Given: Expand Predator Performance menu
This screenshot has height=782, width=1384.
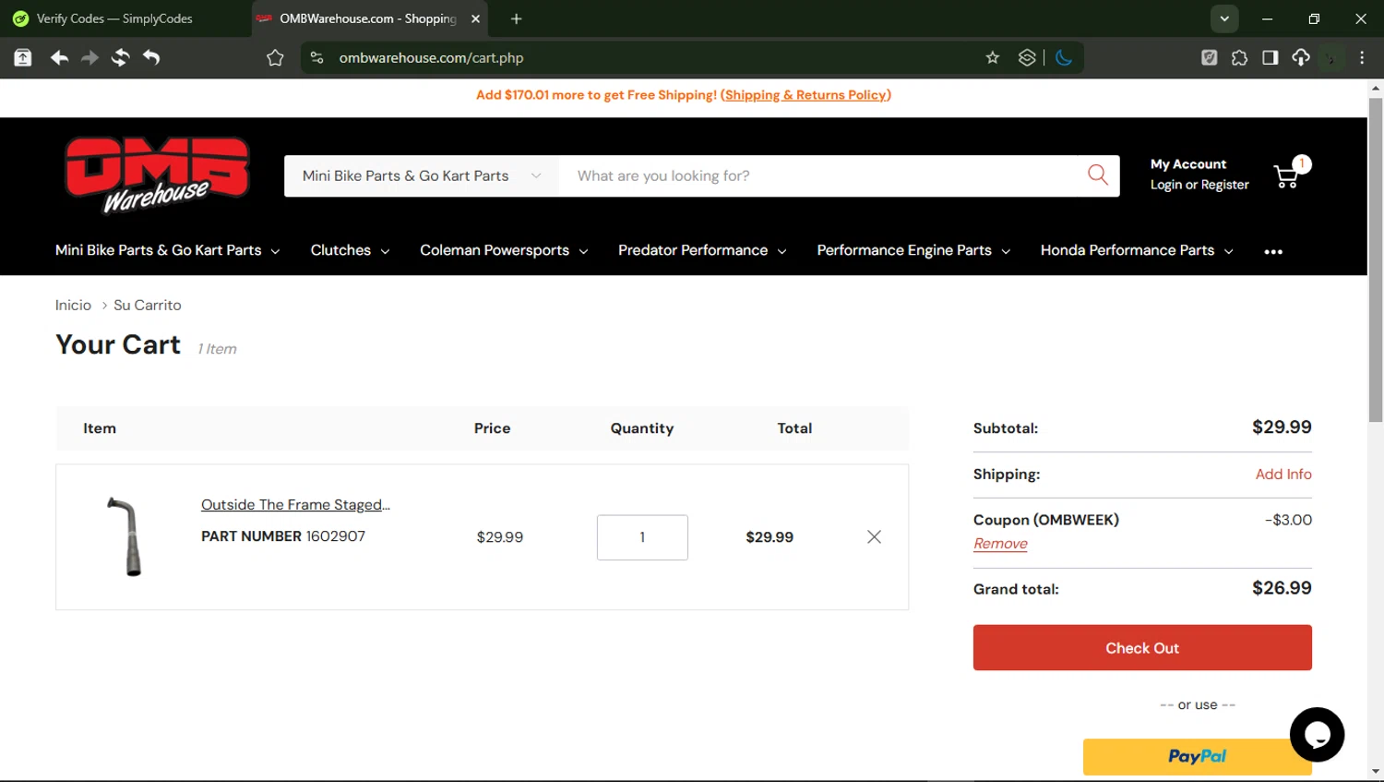Looking at the screenshot, I should pos(702,250).
